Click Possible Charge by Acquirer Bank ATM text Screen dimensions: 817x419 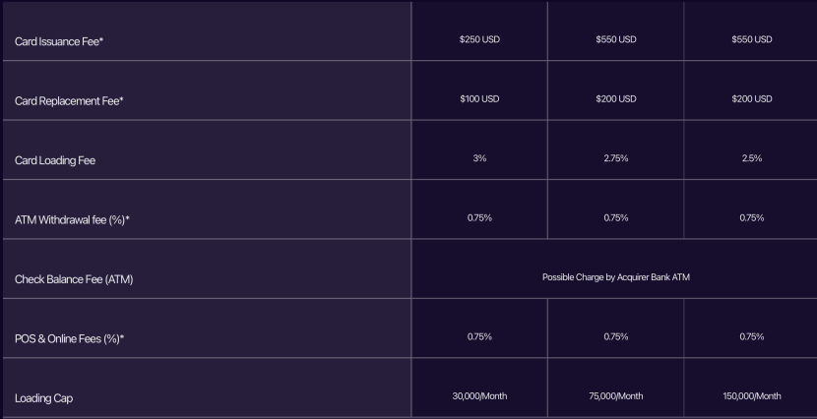tap(616, 277)
